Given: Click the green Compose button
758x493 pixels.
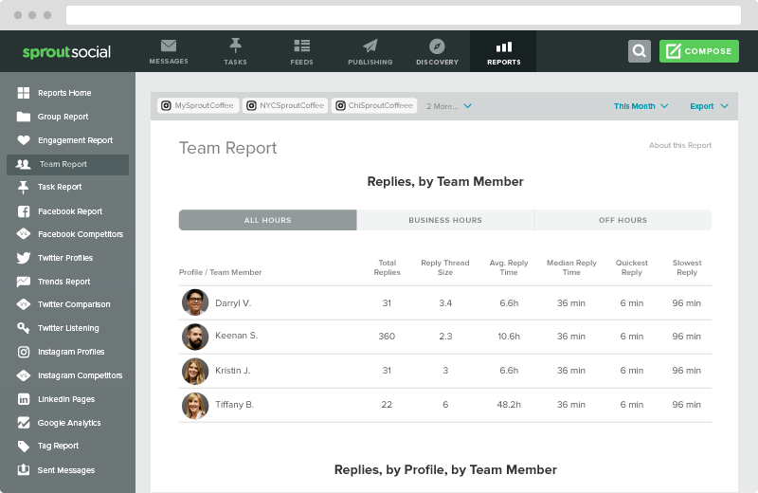Looking at the screenshot, I should coord(699,51).
